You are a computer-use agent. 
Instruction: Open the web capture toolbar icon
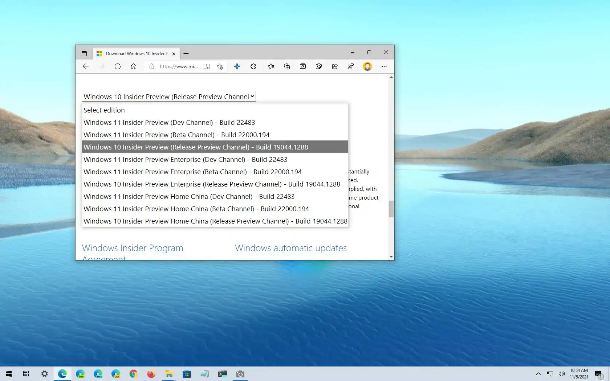coord(319,66)
